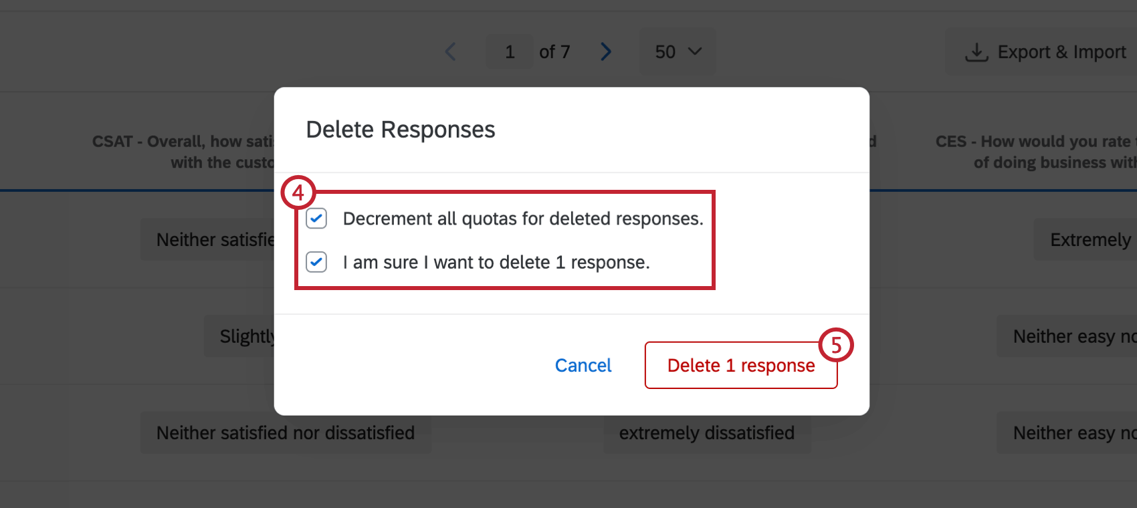The width and height of the screenshot is (1137, 508).
Task: Click the chevron on the 50 dropdown
Action: (694, 51)
